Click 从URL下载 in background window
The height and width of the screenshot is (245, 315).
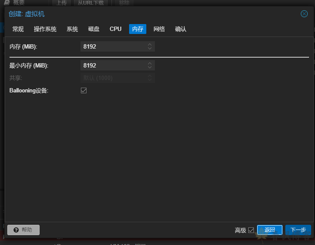pyautogui.click(x=91, y=3)
